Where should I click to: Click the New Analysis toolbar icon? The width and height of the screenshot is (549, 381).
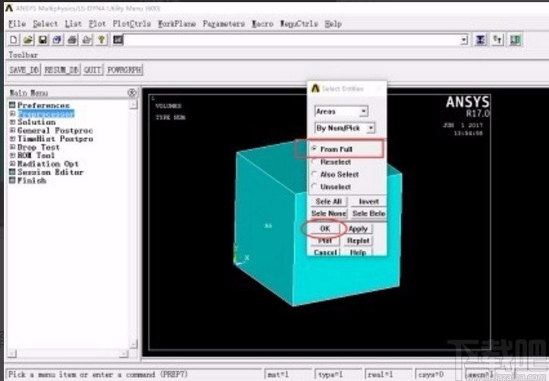click(14, 40)
